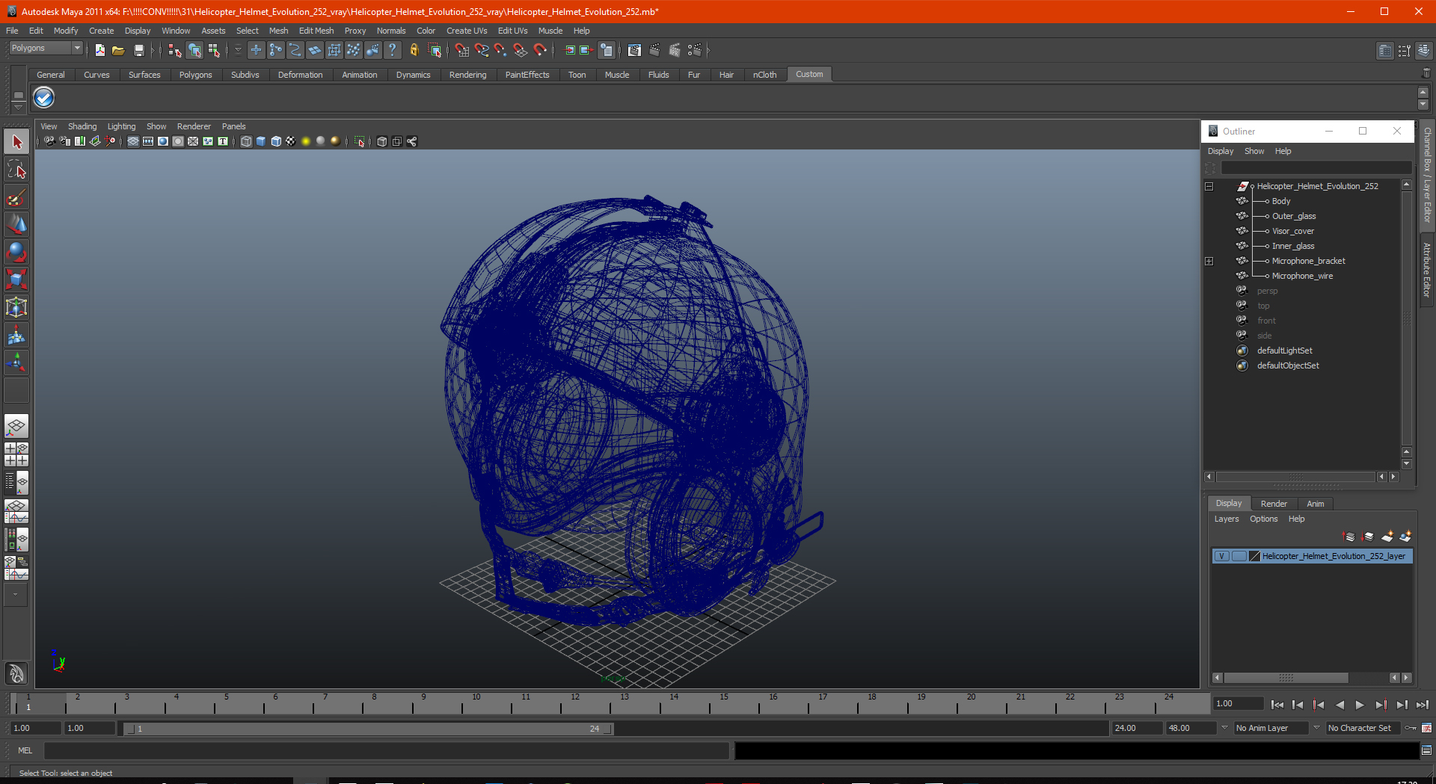Click the lock current selection icon
The image size is (1436, 784).
[x=414, y=50]
